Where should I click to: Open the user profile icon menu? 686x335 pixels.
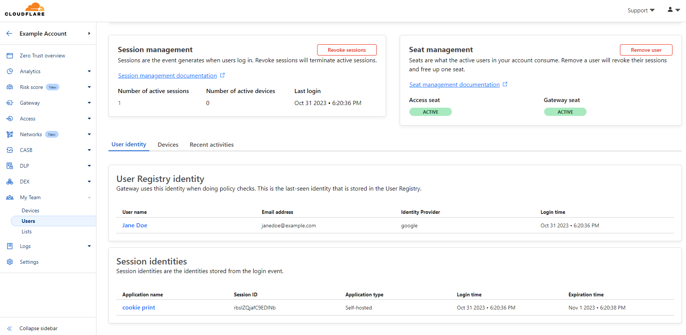[673, 10]
